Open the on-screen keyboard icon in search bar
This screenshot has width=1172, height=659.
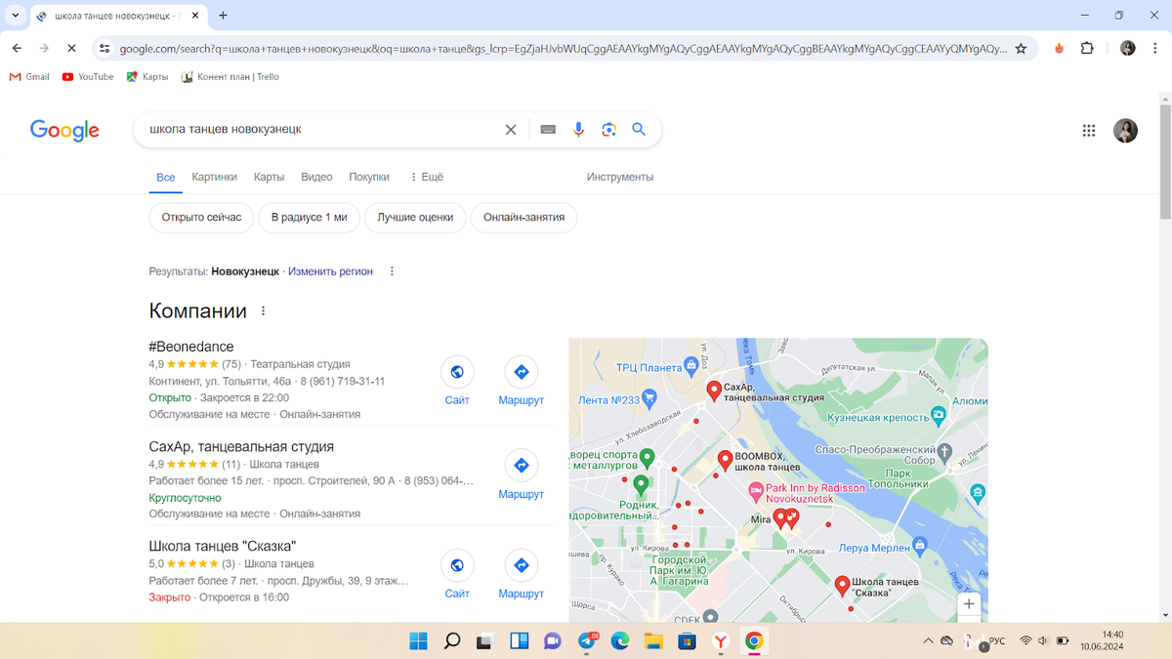(x=548, y=128)
